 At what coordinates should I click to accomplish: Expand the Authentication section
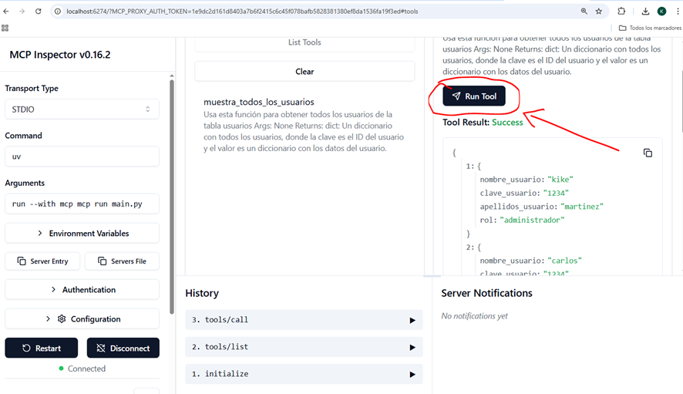82,290
